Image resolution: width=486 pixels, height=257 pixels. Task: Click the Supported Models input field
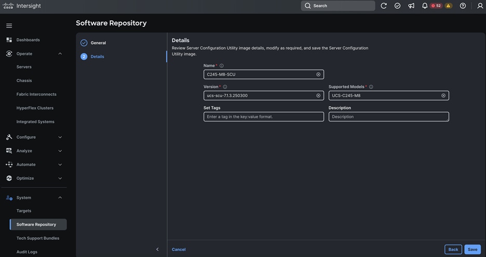click(x=389, y=96)
